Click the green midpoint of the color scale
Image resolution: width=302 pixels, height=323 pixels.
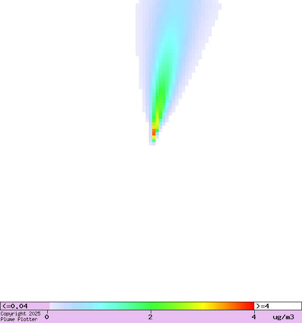[151, 306]
